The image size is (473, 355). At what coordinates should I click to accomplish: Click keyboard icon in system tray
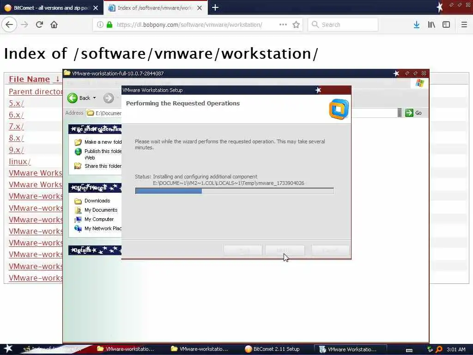[409, 350]
